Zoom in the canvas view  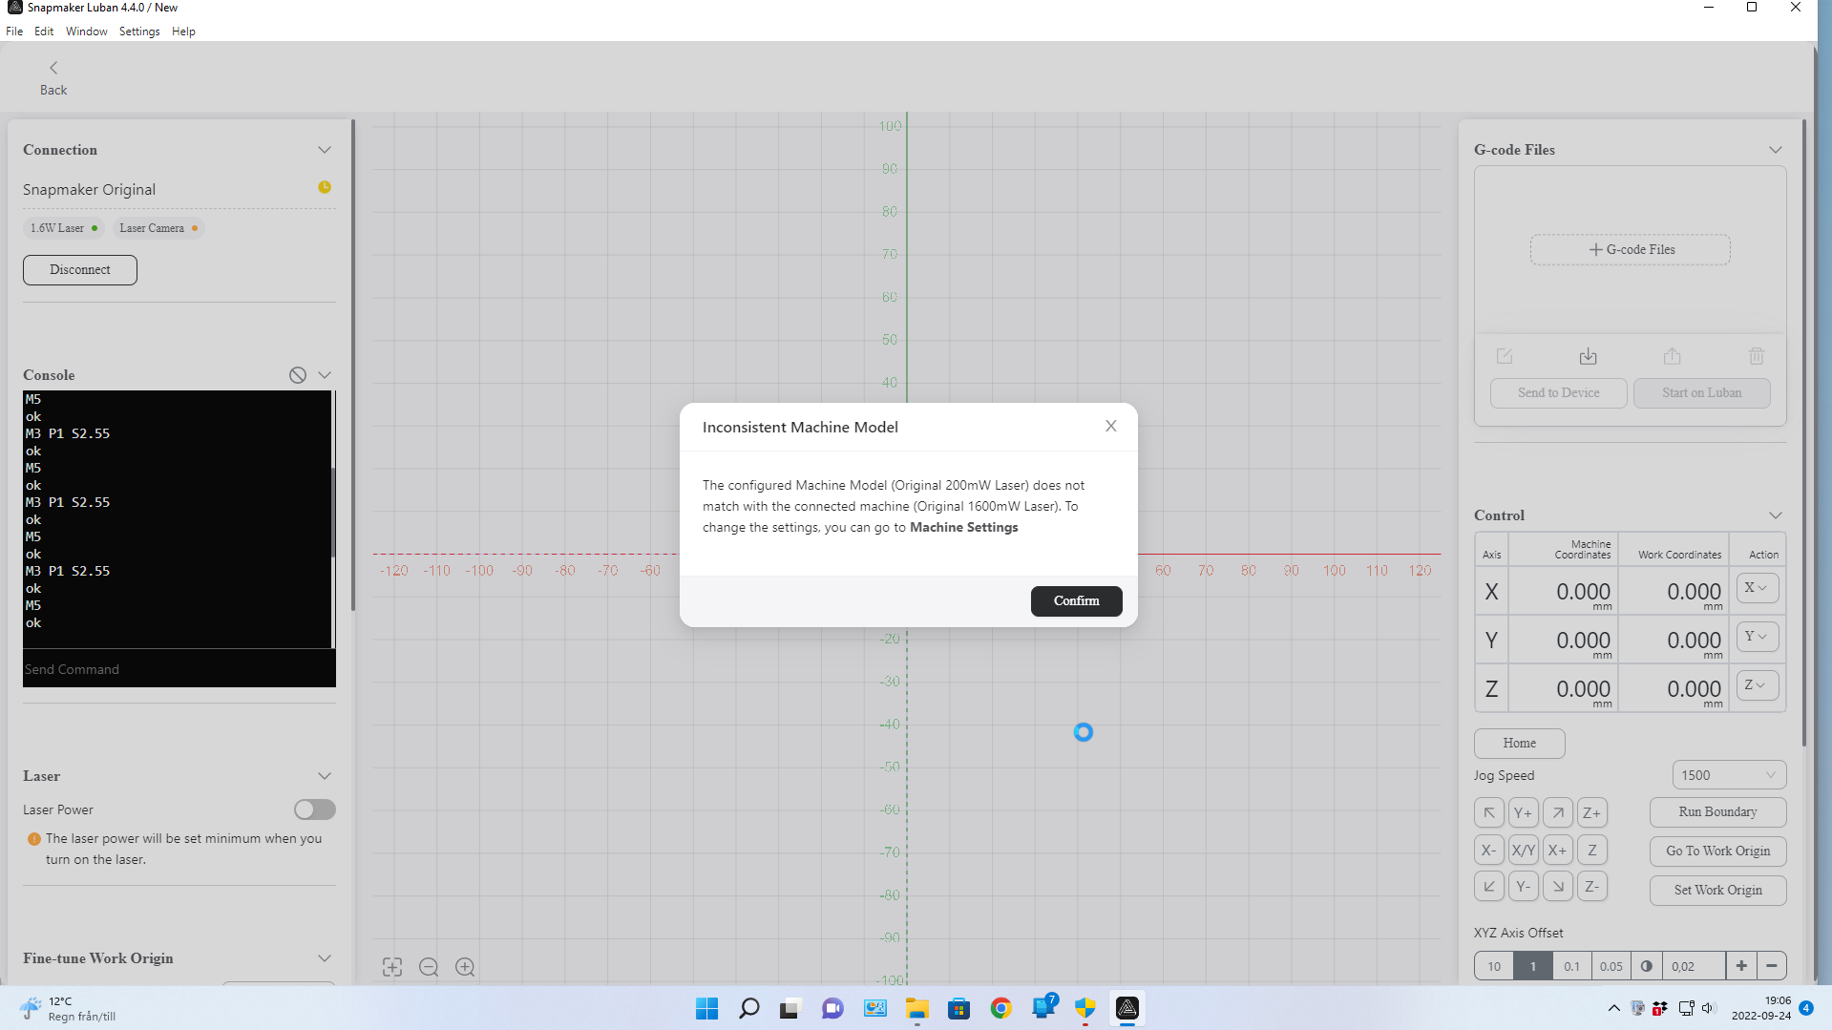(x=465, y=967)
